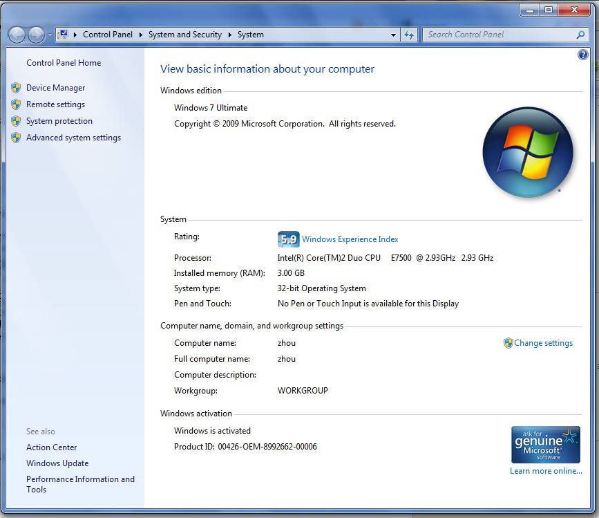This screenshot has width=599, height=518.
Task: Click the 5.9 rating badge
Action: tap(288, 239)
